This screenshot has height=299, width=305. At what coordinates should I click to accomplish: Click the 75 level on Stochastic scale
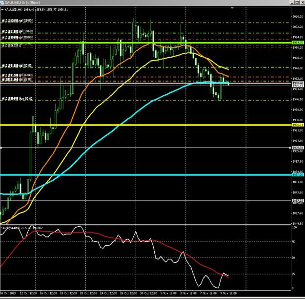pyautogui.click(x=293, y=241)
